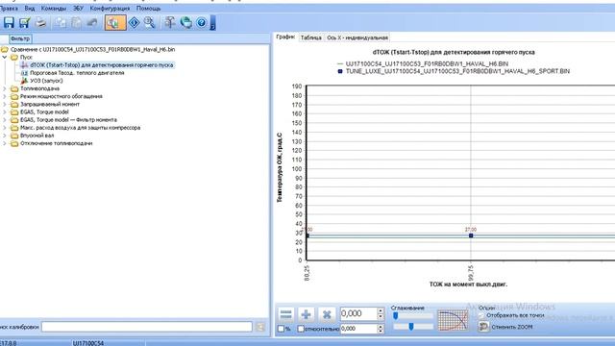Click UJ17100C54 HAVAL_H6.BIN legend entry
This screenshot has width=615, height=346.
(427, 63)
